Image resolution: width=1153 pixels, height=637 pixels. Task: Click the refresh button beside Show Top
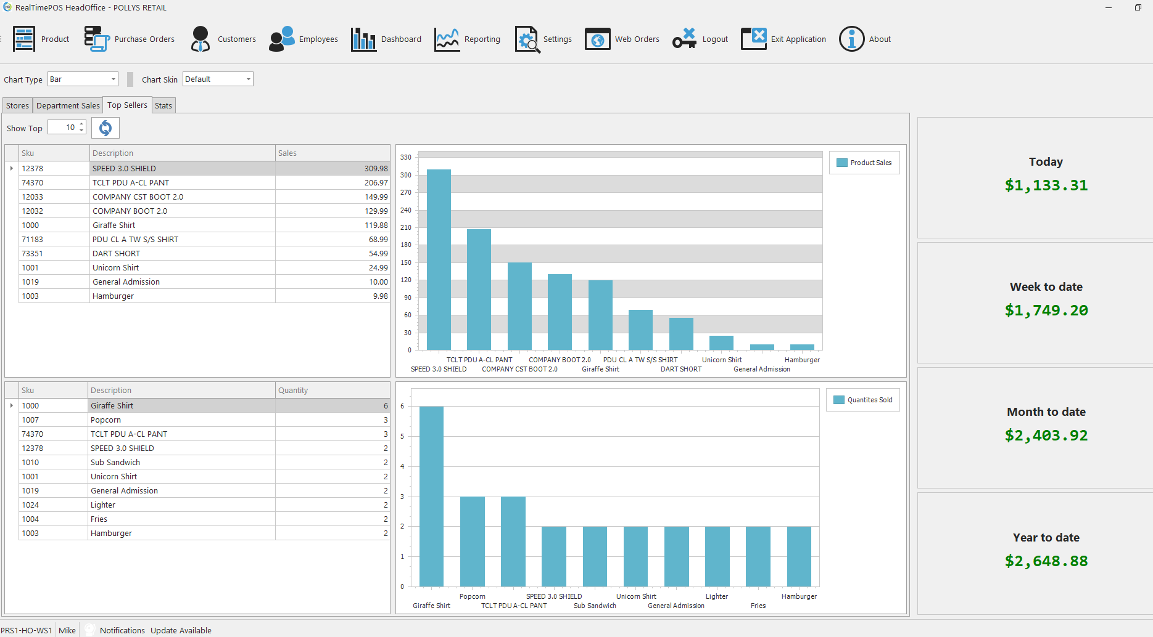(x=105, y=128)
